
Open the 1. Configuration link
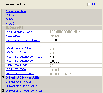click(16, 11)
